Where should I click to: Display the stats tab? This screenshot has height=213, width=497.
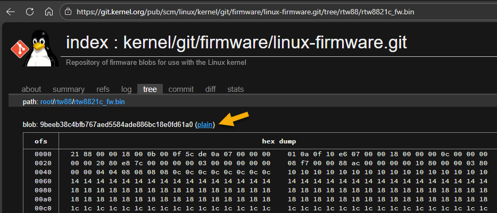click(236, 89)
